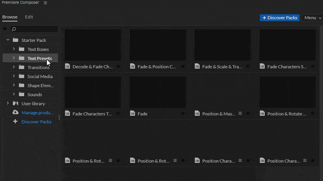Open options menu for last Position Chara... preset
The height and width of the screenshot is (181, 323).
tap(305, 161)
